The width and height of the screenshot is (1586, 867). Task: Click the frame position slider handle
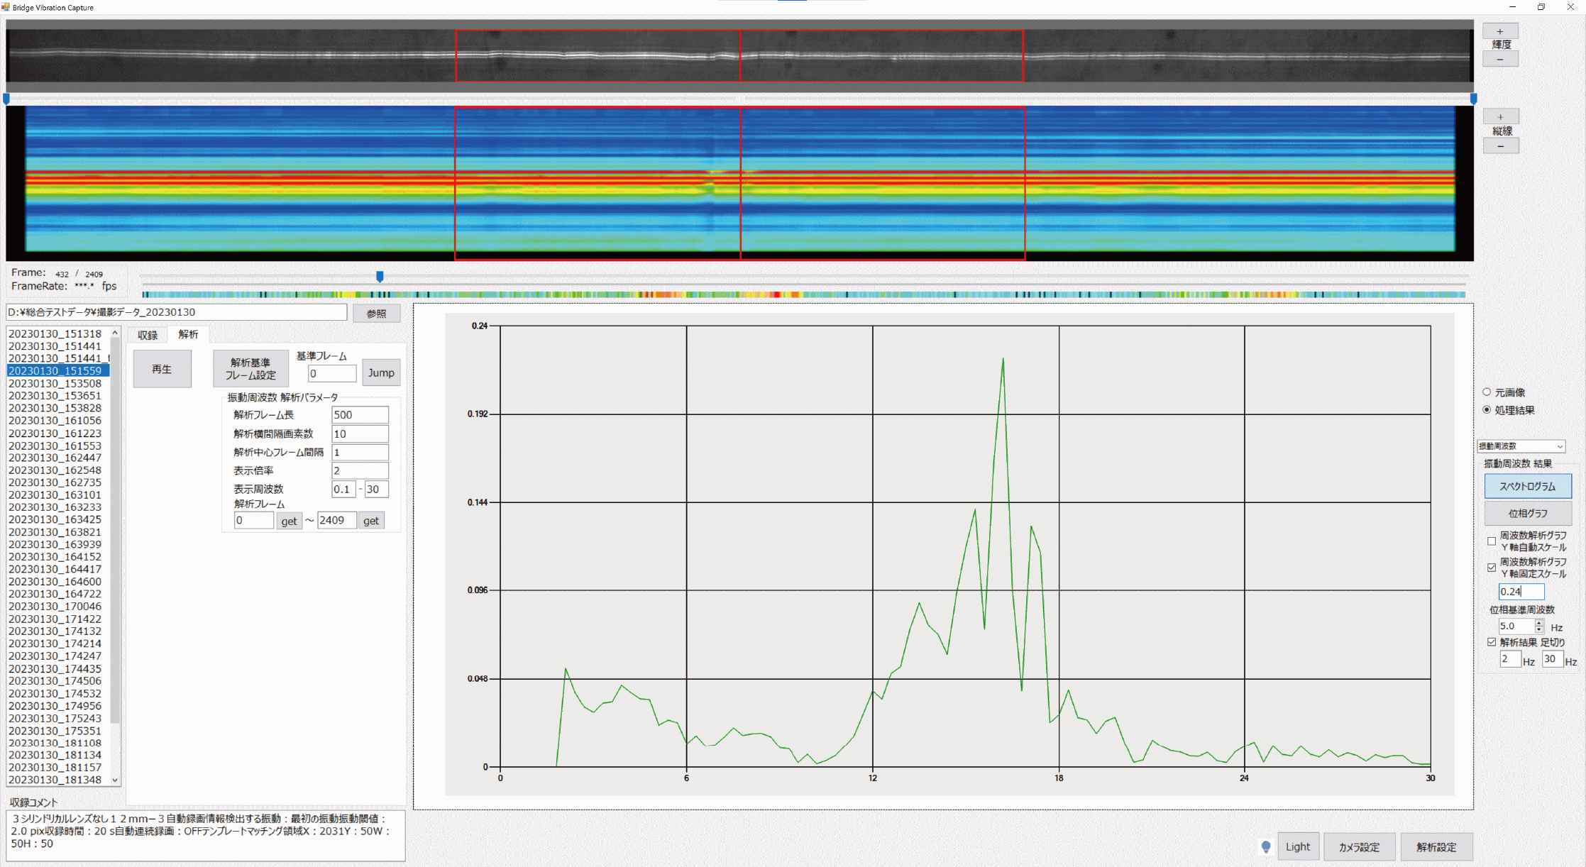[380, 276]
